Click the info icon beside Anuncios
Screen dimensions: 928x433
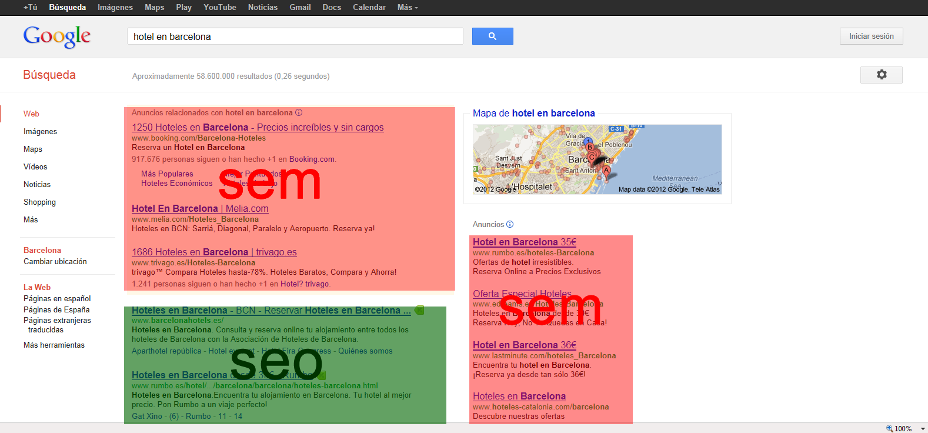(510, 224)
